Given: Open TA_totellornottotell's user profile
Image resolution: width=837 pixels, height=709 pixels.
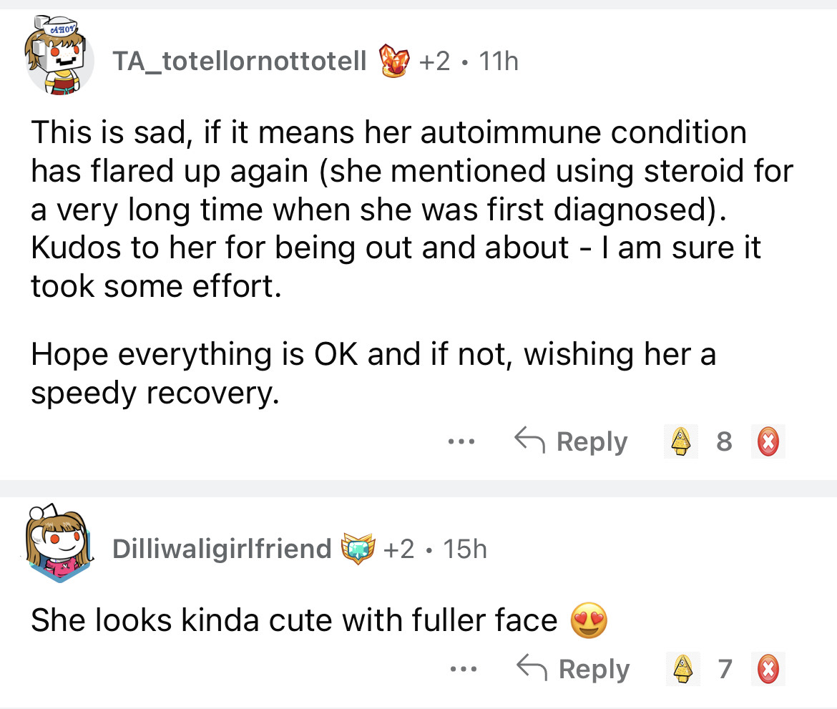Looking at the screenshot, I should point(240,63).
